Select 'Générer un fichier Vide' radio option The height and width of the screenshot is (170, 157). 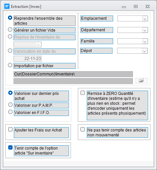point(10,29)
